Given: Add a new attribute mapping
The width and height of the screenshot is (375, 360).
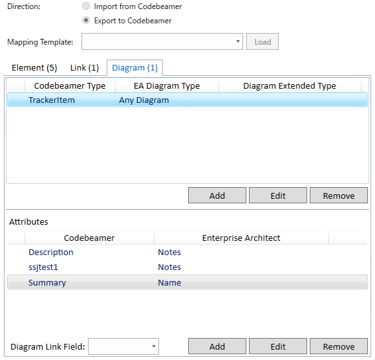Looking at the screenshot, I should pos(217,346).
